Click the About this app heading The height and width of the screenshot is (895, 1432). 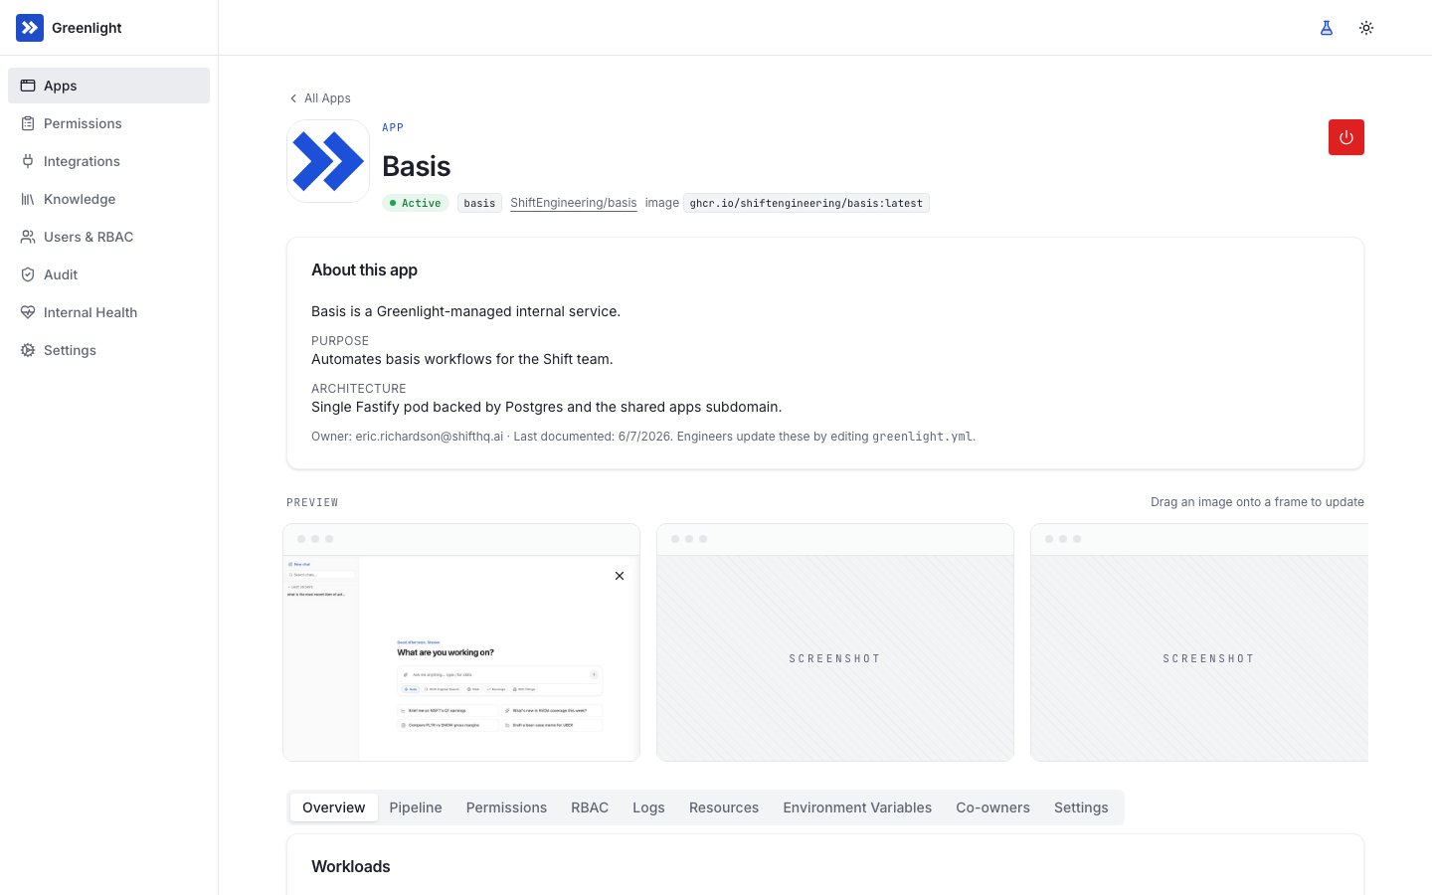(364, 269)
